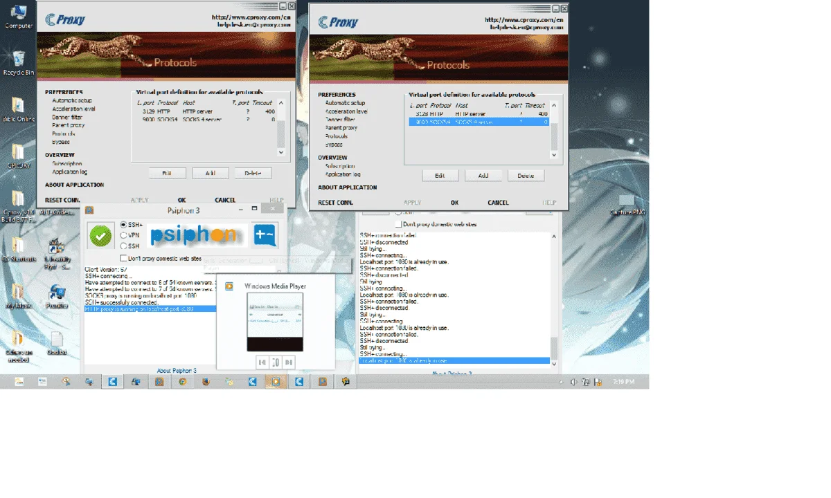Image resolution: width=831 pixels, height=498 pixels.
Task: Click previous track in Media Player preview
Action: (262, 362)
